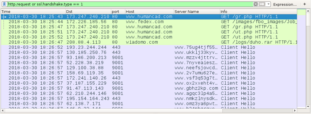
Task: Sort by the Dst column header
Action: pyautogui.click(x=88, y=12)
